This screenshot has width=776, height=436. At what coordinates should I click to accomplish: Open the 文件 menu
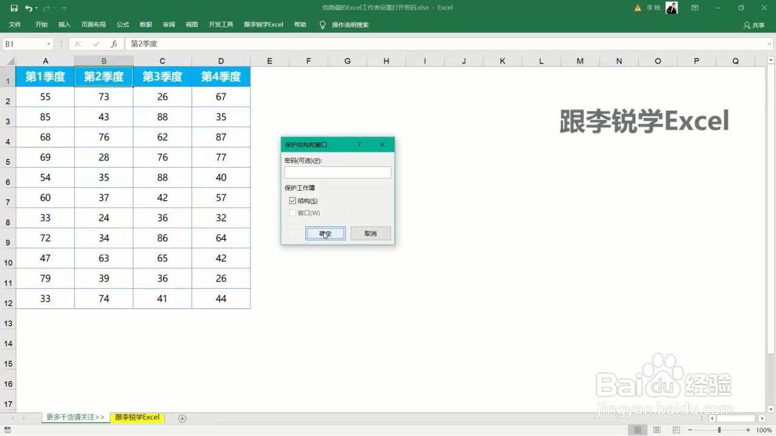coord(15,25)
